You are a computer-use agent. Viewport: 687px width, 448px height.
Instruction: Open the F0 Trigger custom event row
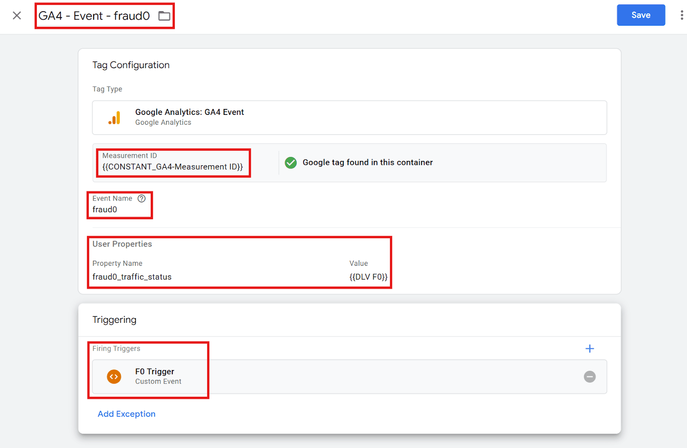coord(349,376)
